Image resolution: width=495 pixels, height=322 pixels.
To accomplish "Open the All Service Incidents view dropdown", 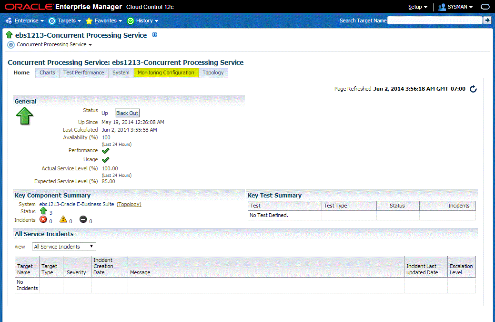I will coord(64,247).
